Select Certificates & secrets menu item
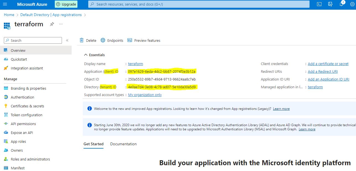The width and height of the screenshot is (356, 171). (27, 106)
